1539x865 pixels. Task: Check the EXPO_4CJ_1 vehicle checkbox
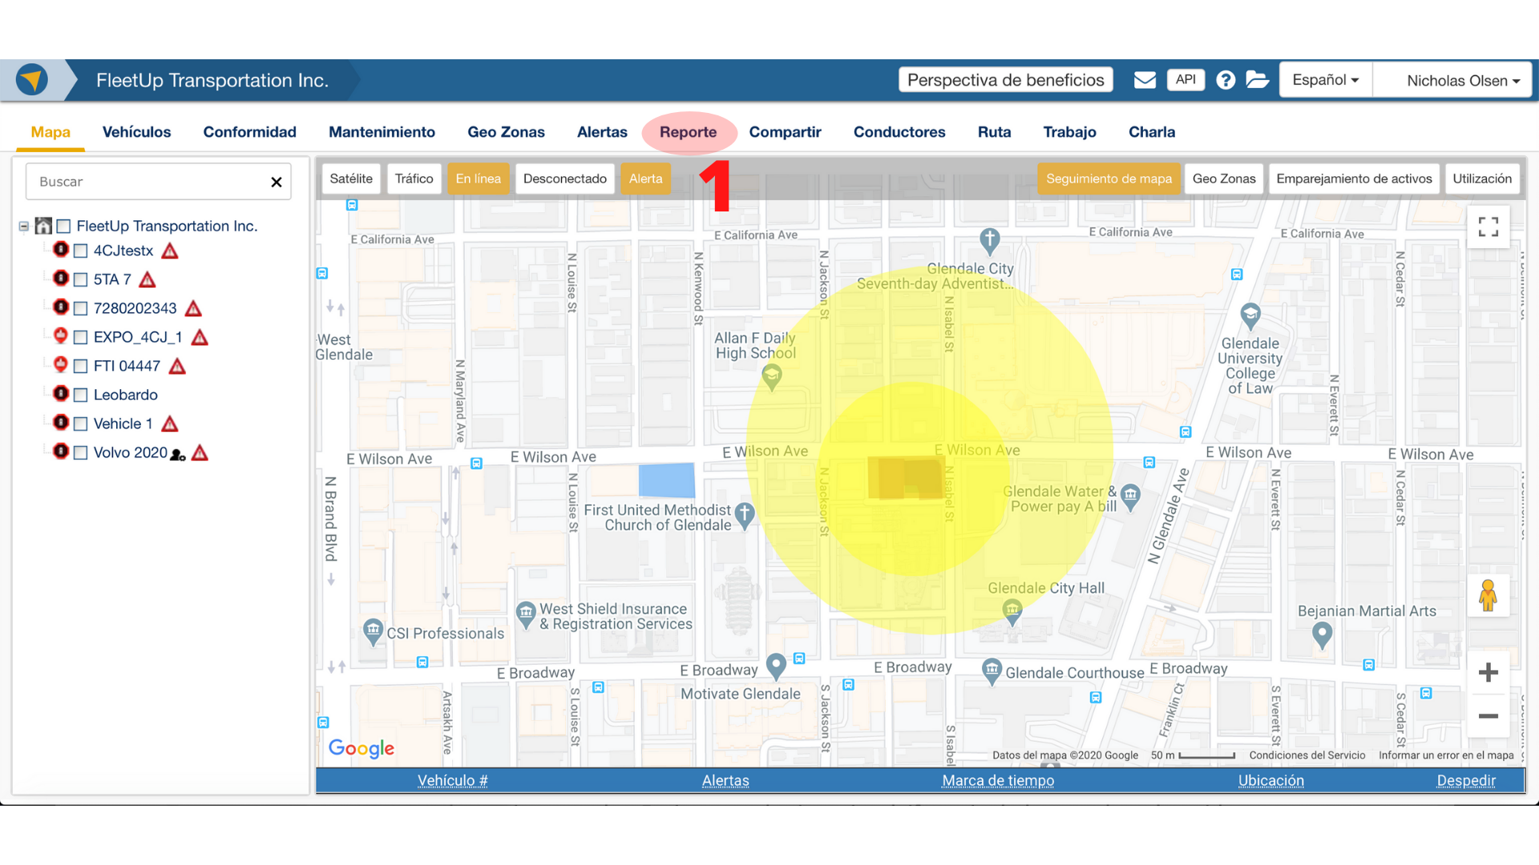pyautogui.click(x=80, y=337)
